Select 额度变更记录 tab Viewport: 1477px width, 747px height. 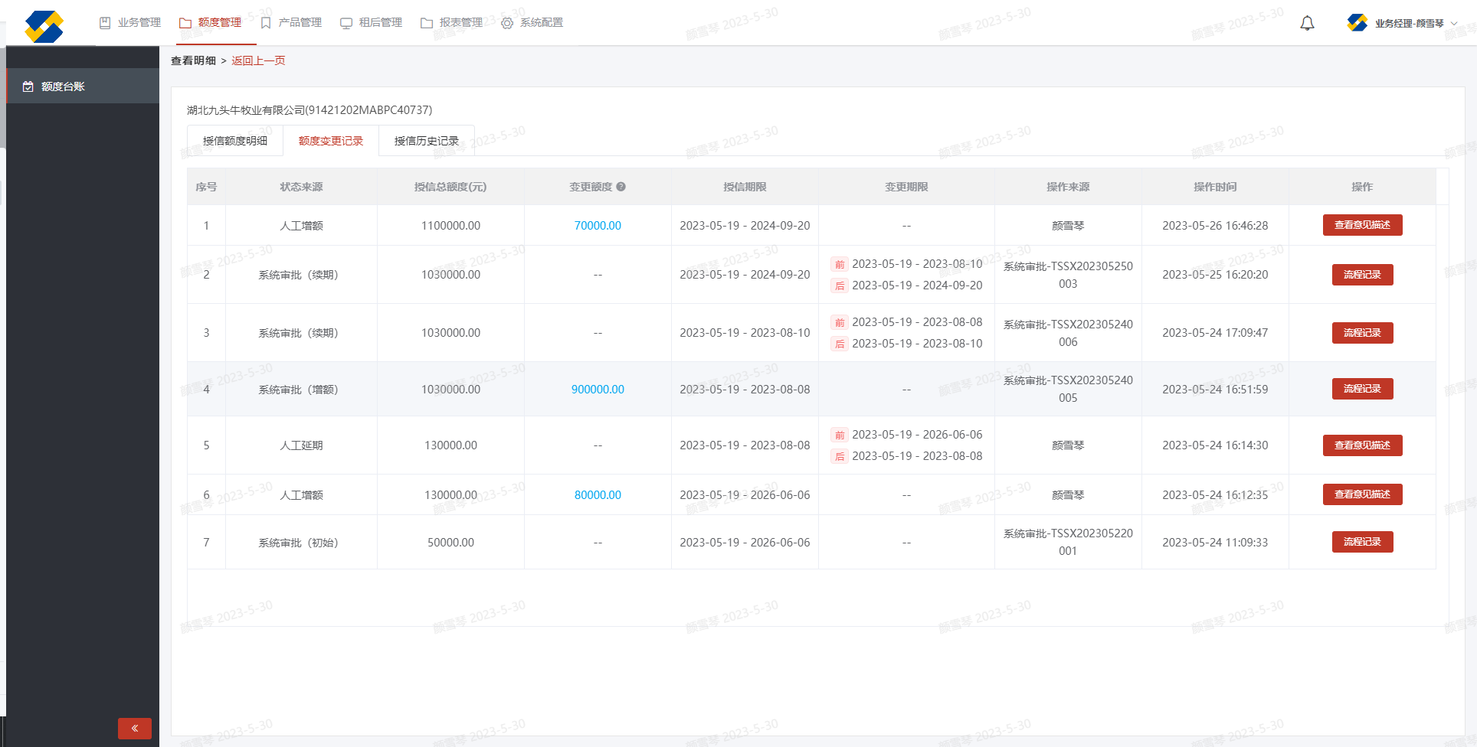pos(331,141)
